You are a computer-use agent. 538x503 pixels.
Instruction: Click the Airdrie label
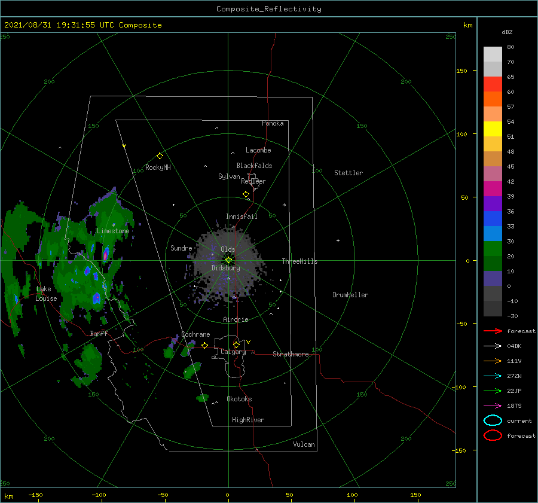(236, 319)
